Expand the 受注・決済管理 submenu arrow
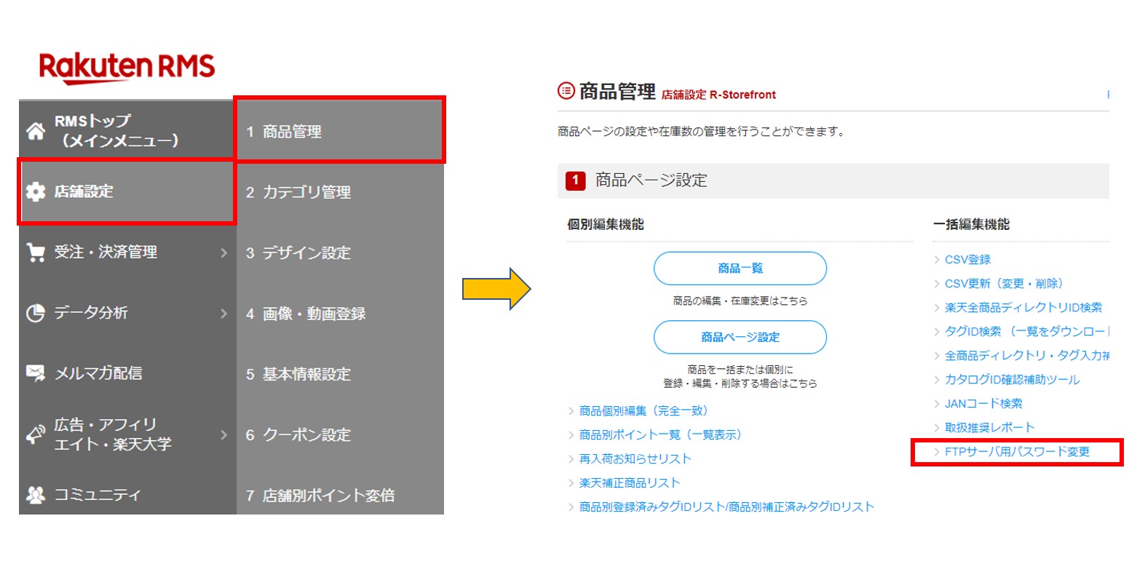The width and height of the screenshot is (1137, 580). 223,253
